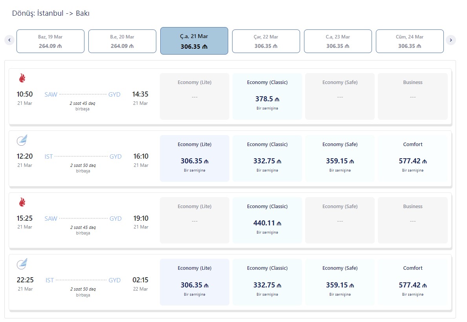Switch to Çər, 22 Mar date
Image resolution: width=467 pixels, height=322 pixels.
(266, 41)
